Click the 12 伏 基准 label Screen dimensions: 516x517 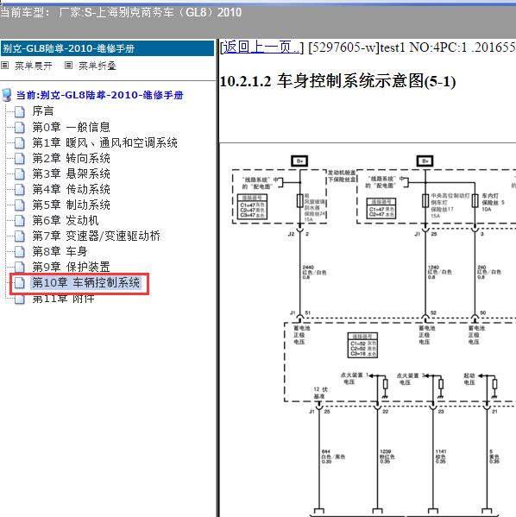pyautogui.click(x=320, y=393)
